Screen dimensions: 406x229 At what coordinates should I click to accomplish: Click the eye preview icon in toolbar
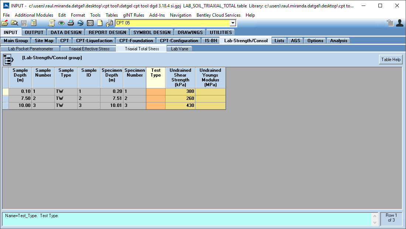(61, 23)
